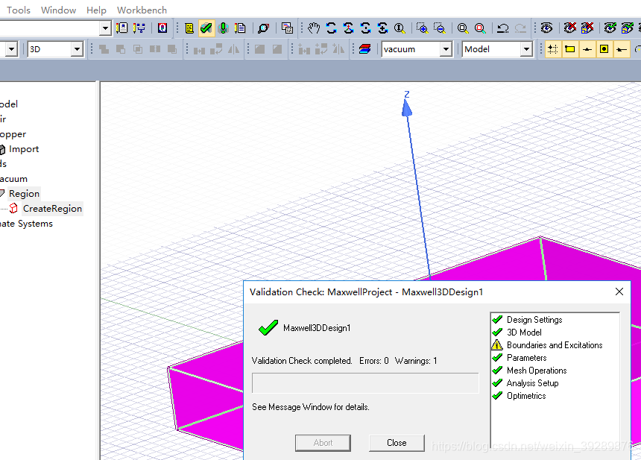
Task: Click the Redo arrow icon
Action: pyautogui.click(x=520, y=28)
